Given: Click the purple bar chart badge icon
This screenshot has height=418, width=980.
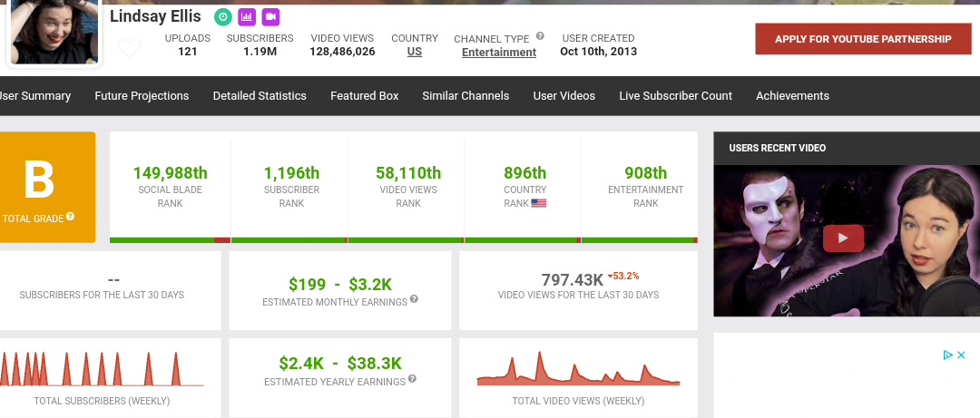Looking at the screenshot, I should 247,17.
